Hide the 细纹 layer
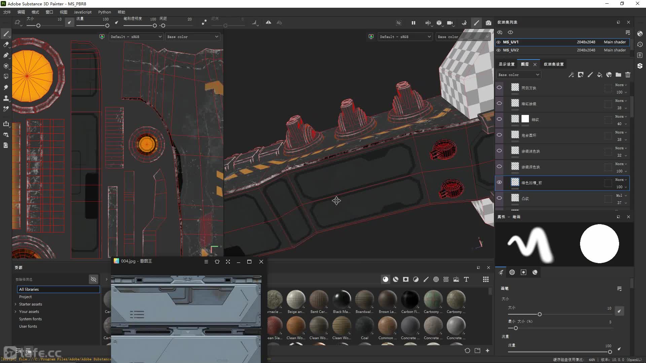The width and height of the screenshot is (646, 363). (x=499, y=119)
